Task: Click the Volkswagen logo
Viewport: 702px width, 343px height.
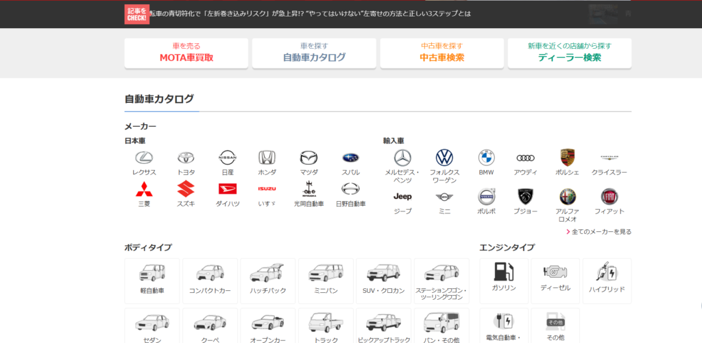Action: pyautogui.click(x=444, y=158)
